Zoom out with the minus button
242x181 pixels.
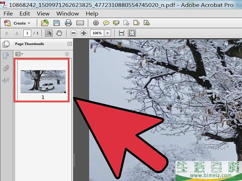coord(73,33)
